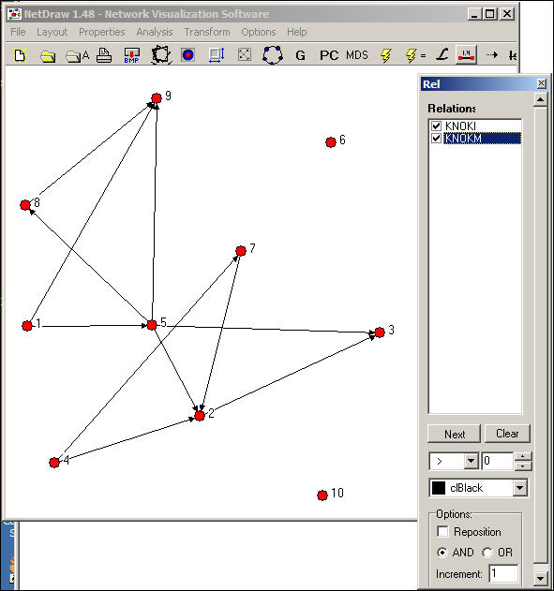The width and height of the screenshot is (554, 591).
Task: Select node 7 in the graph
Action: click(x=241, y=251)
